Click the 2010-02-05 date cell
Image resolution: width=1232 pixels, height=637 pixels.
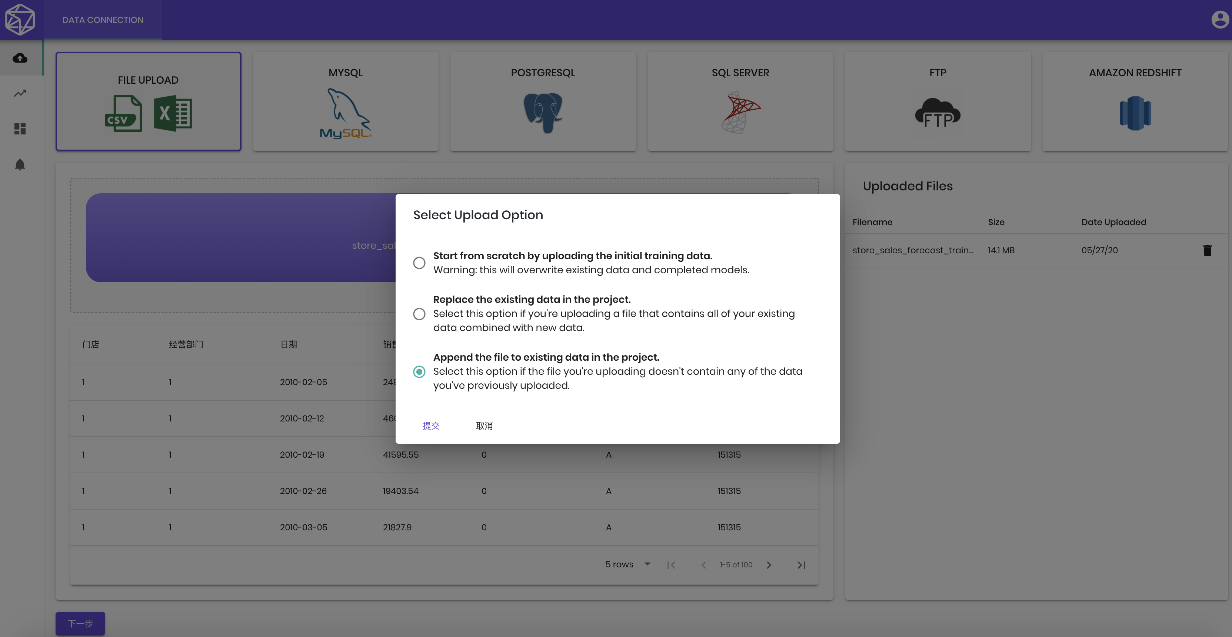[304, 382]
